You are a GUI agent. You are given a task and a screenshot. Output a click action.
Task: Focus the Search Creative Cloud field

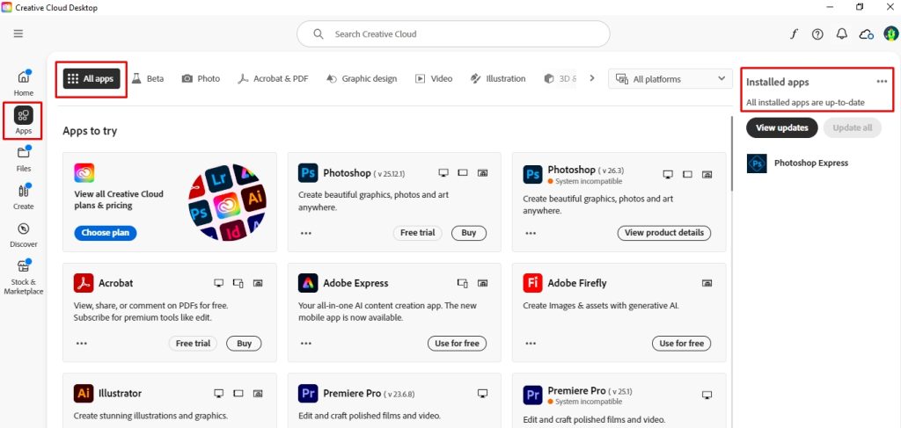point(453,34)
